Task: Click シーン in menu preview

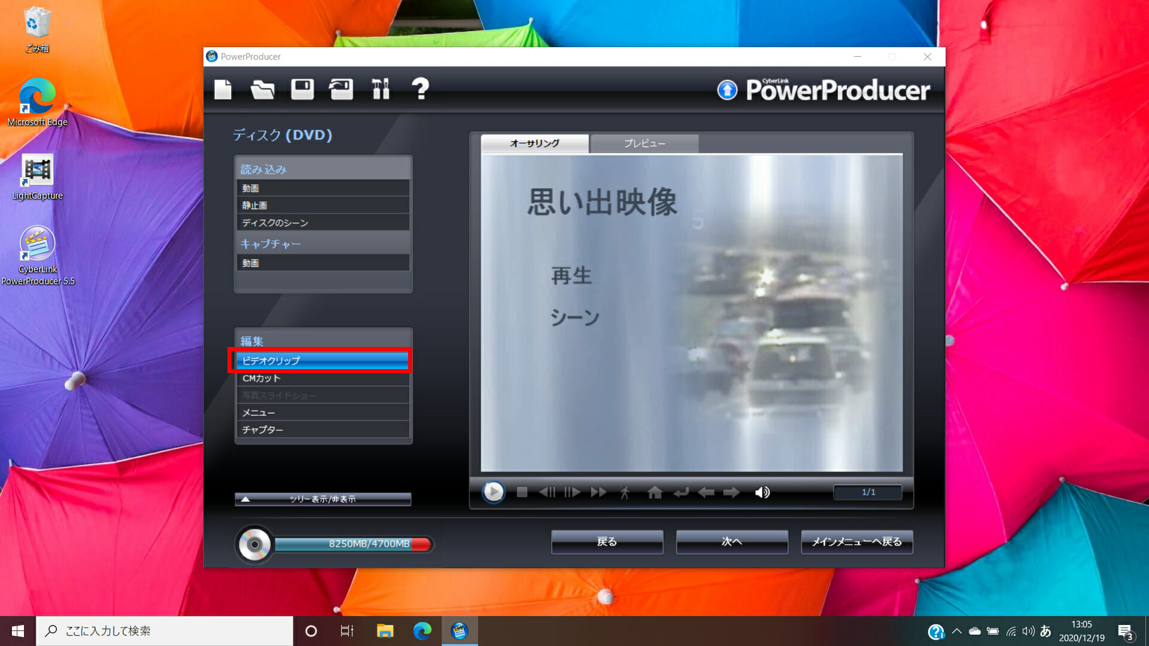Action: (574, 317)
